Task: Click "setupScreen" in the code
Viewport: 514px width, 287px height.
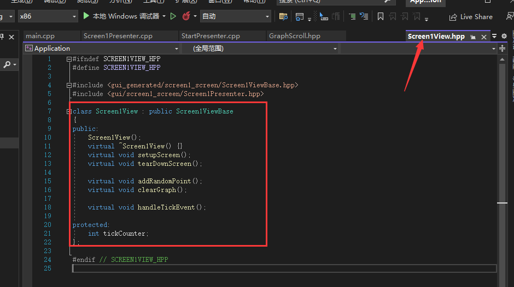Action: [x=159, y=155]
